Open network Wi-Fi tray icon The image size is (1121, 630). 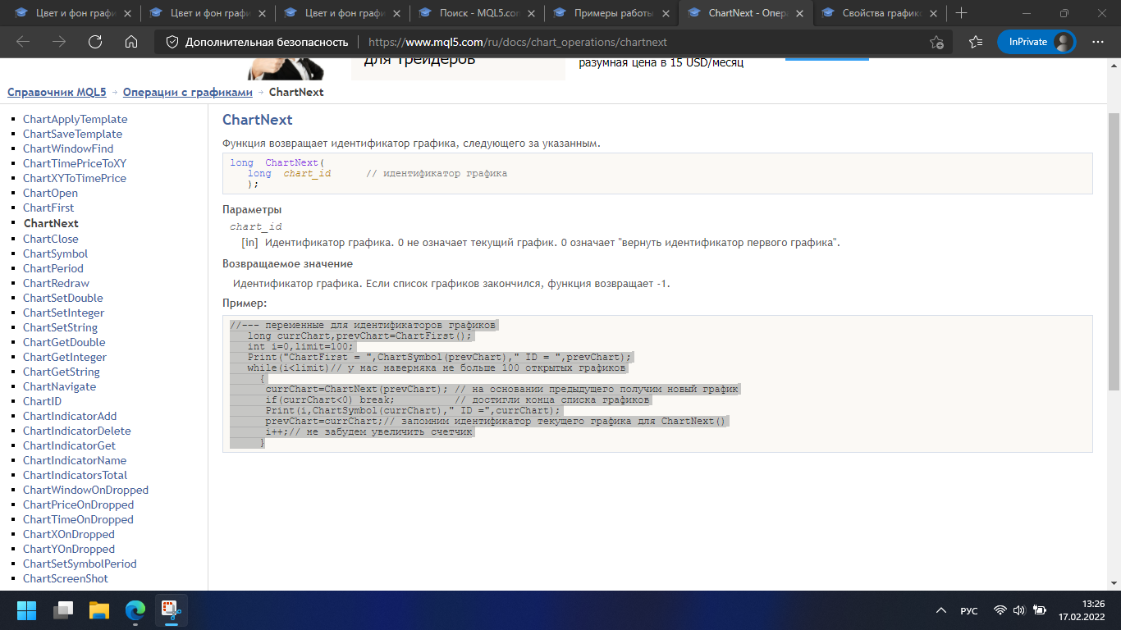1000,610
